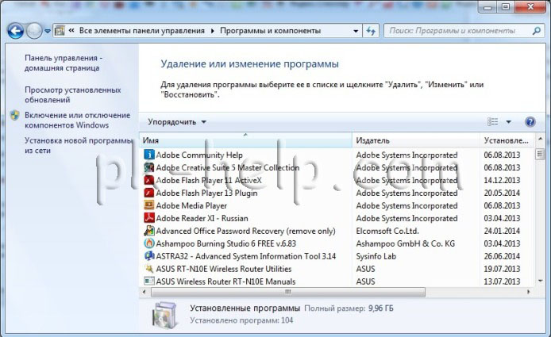Select 'ASTRA32 - Advanced System Information Tool 3.14'
Viewport: 551px width, 337px height.
point(246,256)
